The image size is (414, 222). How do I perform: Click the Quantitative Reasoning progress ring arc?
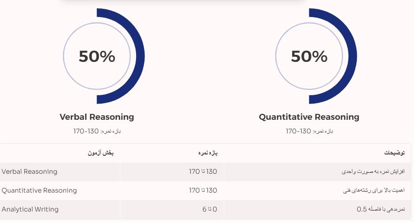coord(351,56)
